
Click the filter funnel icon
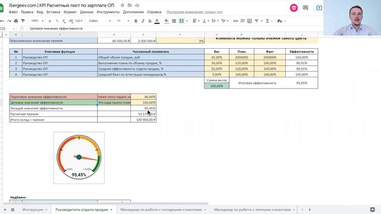point(257,21)
